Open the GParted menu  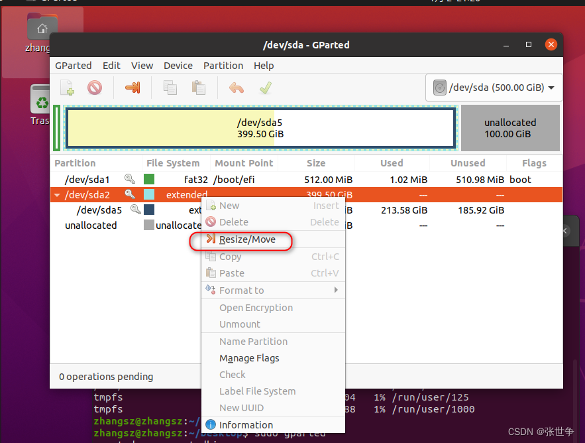coord(73,66)
